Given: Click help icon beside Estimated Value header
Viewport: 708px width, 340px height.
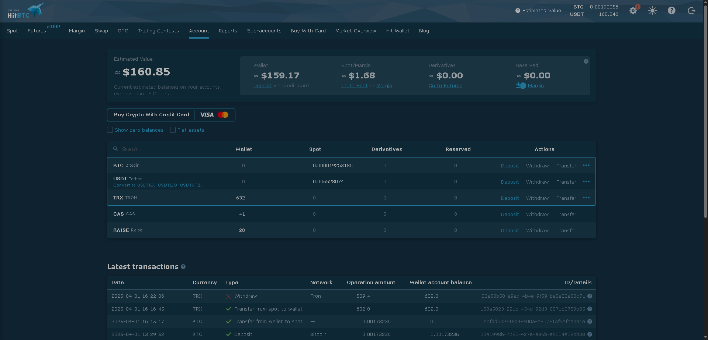Looking at the screenshot, I should pos(518,11).
